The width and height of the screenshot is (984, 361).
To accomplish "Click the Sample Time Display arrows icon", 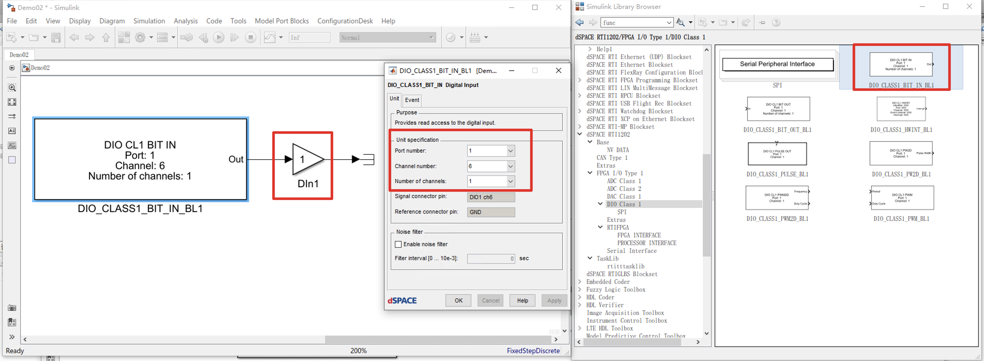I will 12,116.
